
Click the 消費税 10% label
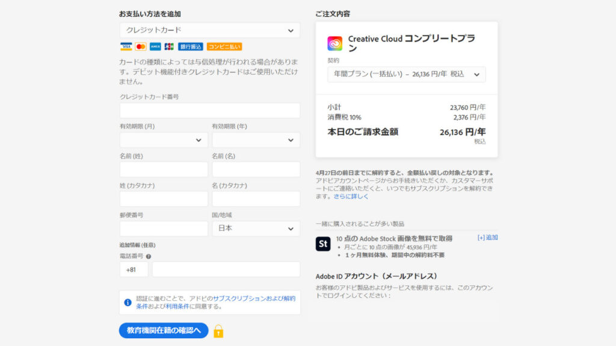pos(345,117)
